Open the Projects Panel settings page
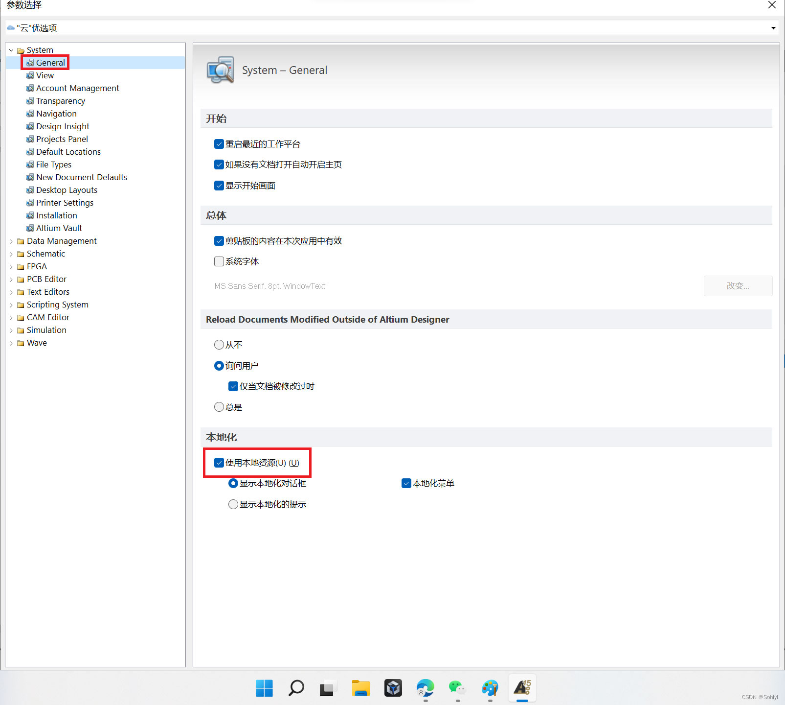The width and height of the screenshot is (785, 705). [62, 139]
